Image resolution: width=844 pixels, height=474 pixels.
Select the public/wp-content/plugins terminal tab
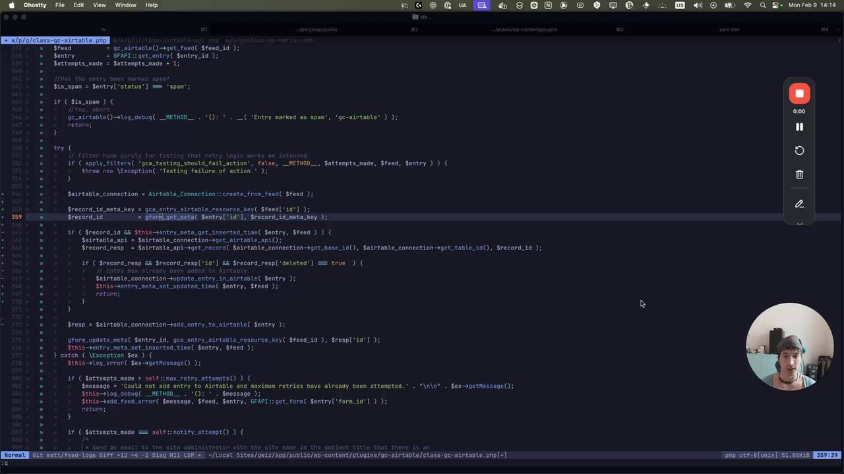pyautogui.click(x=524, y=30)
